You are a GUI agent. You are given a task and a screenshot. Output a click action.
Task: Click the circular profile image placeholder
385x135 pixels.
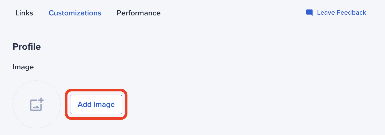[x=37, y=104]
